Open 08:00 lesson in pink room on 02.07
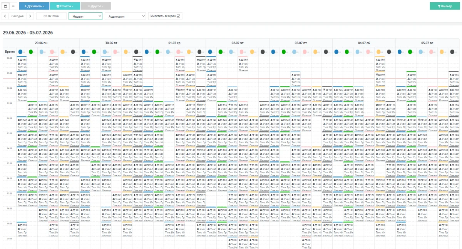 coord(243,64)
